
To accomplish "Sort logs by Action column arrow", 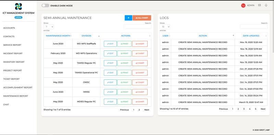I will (x=233, y=35).
